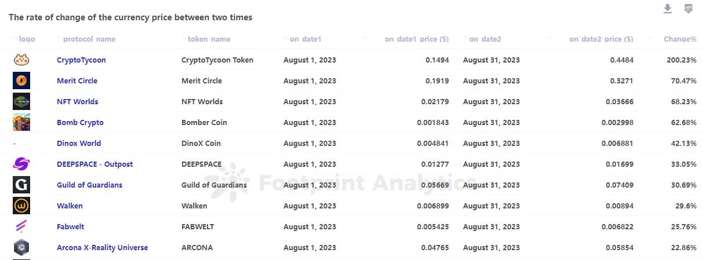Sort by protocol_name column header
Image resolution: width=703 pixels, height=260 pixels.
89,39
